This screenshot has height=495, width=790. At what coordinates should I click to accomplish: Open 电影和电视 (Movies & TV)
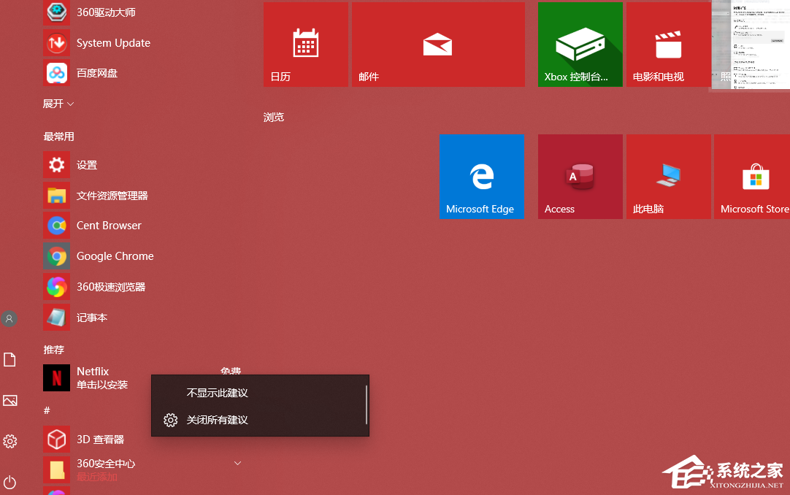click(x=668, y=44)
